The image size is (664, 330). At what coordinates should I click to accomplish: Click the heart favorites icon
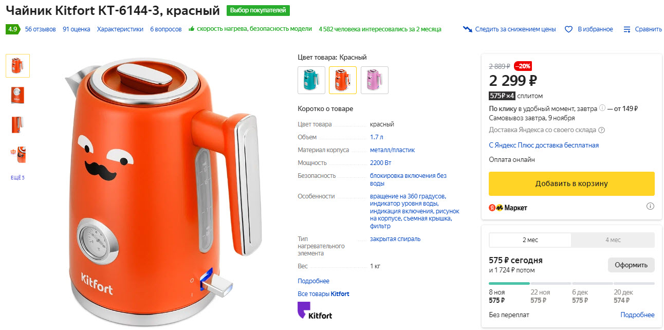coord(568,29)
